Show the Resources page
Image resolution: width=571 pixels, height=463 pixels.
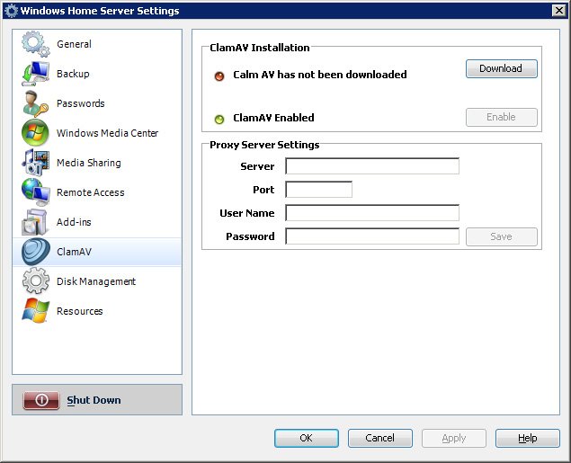tap(97, 311)
